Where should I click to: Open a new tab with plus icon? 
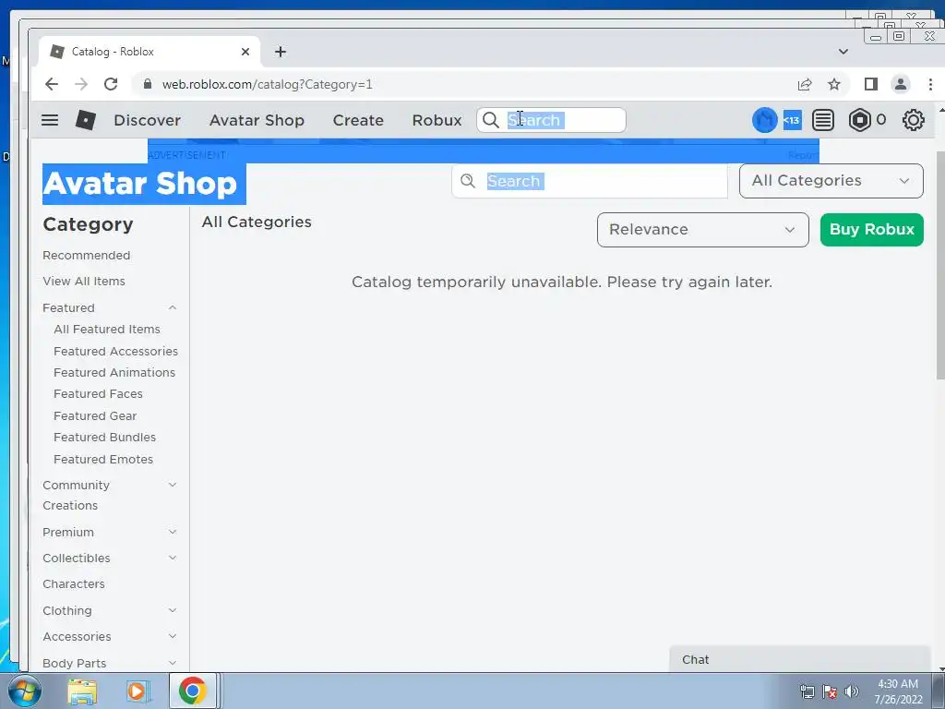[281, 52]
